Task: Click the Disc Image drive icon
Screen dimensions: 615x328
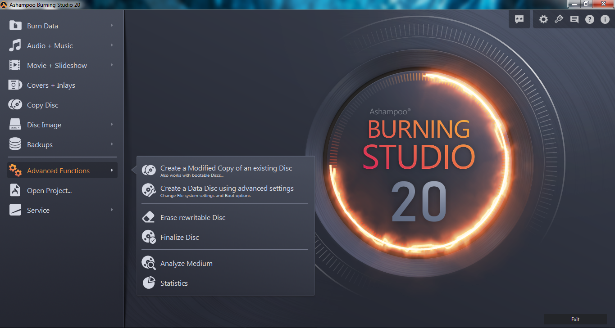Action: (15, 125)
